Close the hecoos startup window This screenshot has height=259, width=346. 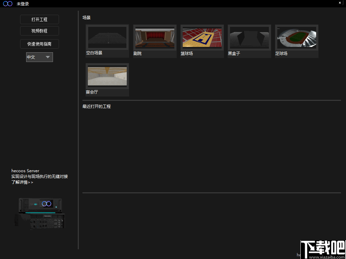click(340, 3)
